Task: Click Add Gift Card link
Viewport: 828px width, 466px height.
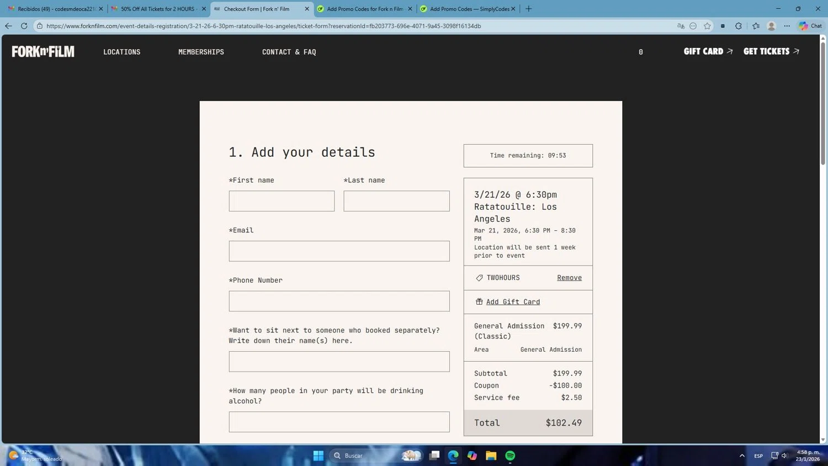Action: pos(513,302)
